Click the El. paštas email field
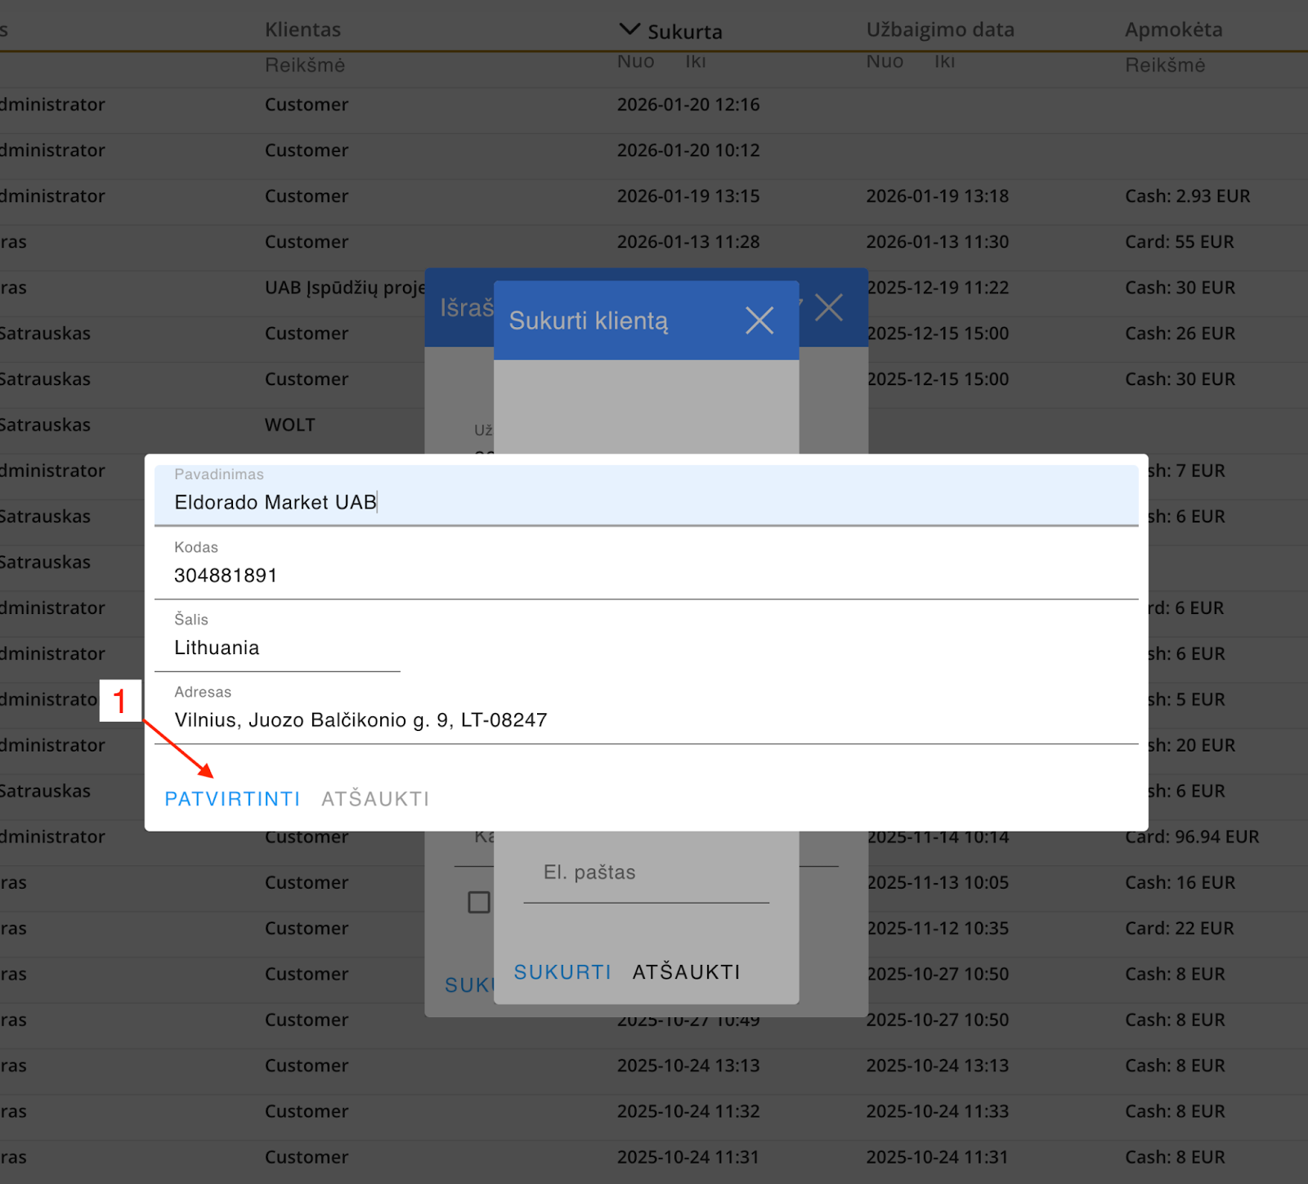The image size is (1308, 1184). click(x=646, y=873)
